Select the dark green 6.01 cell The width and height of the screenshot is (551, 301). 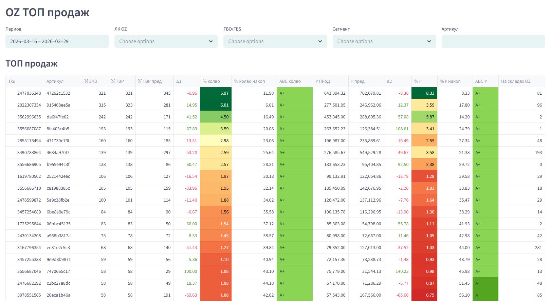216,105
